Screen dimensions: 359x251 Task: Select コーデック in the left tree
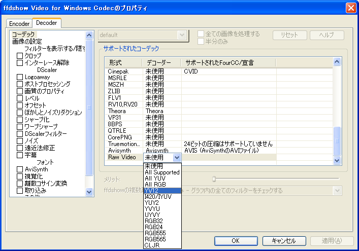[23, 34]
